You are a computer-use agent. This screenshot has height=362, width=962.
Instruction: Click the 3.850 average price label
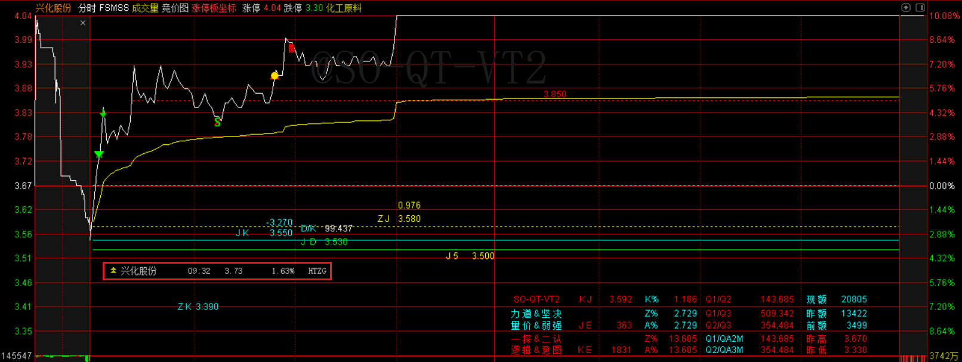coord(555,94)
